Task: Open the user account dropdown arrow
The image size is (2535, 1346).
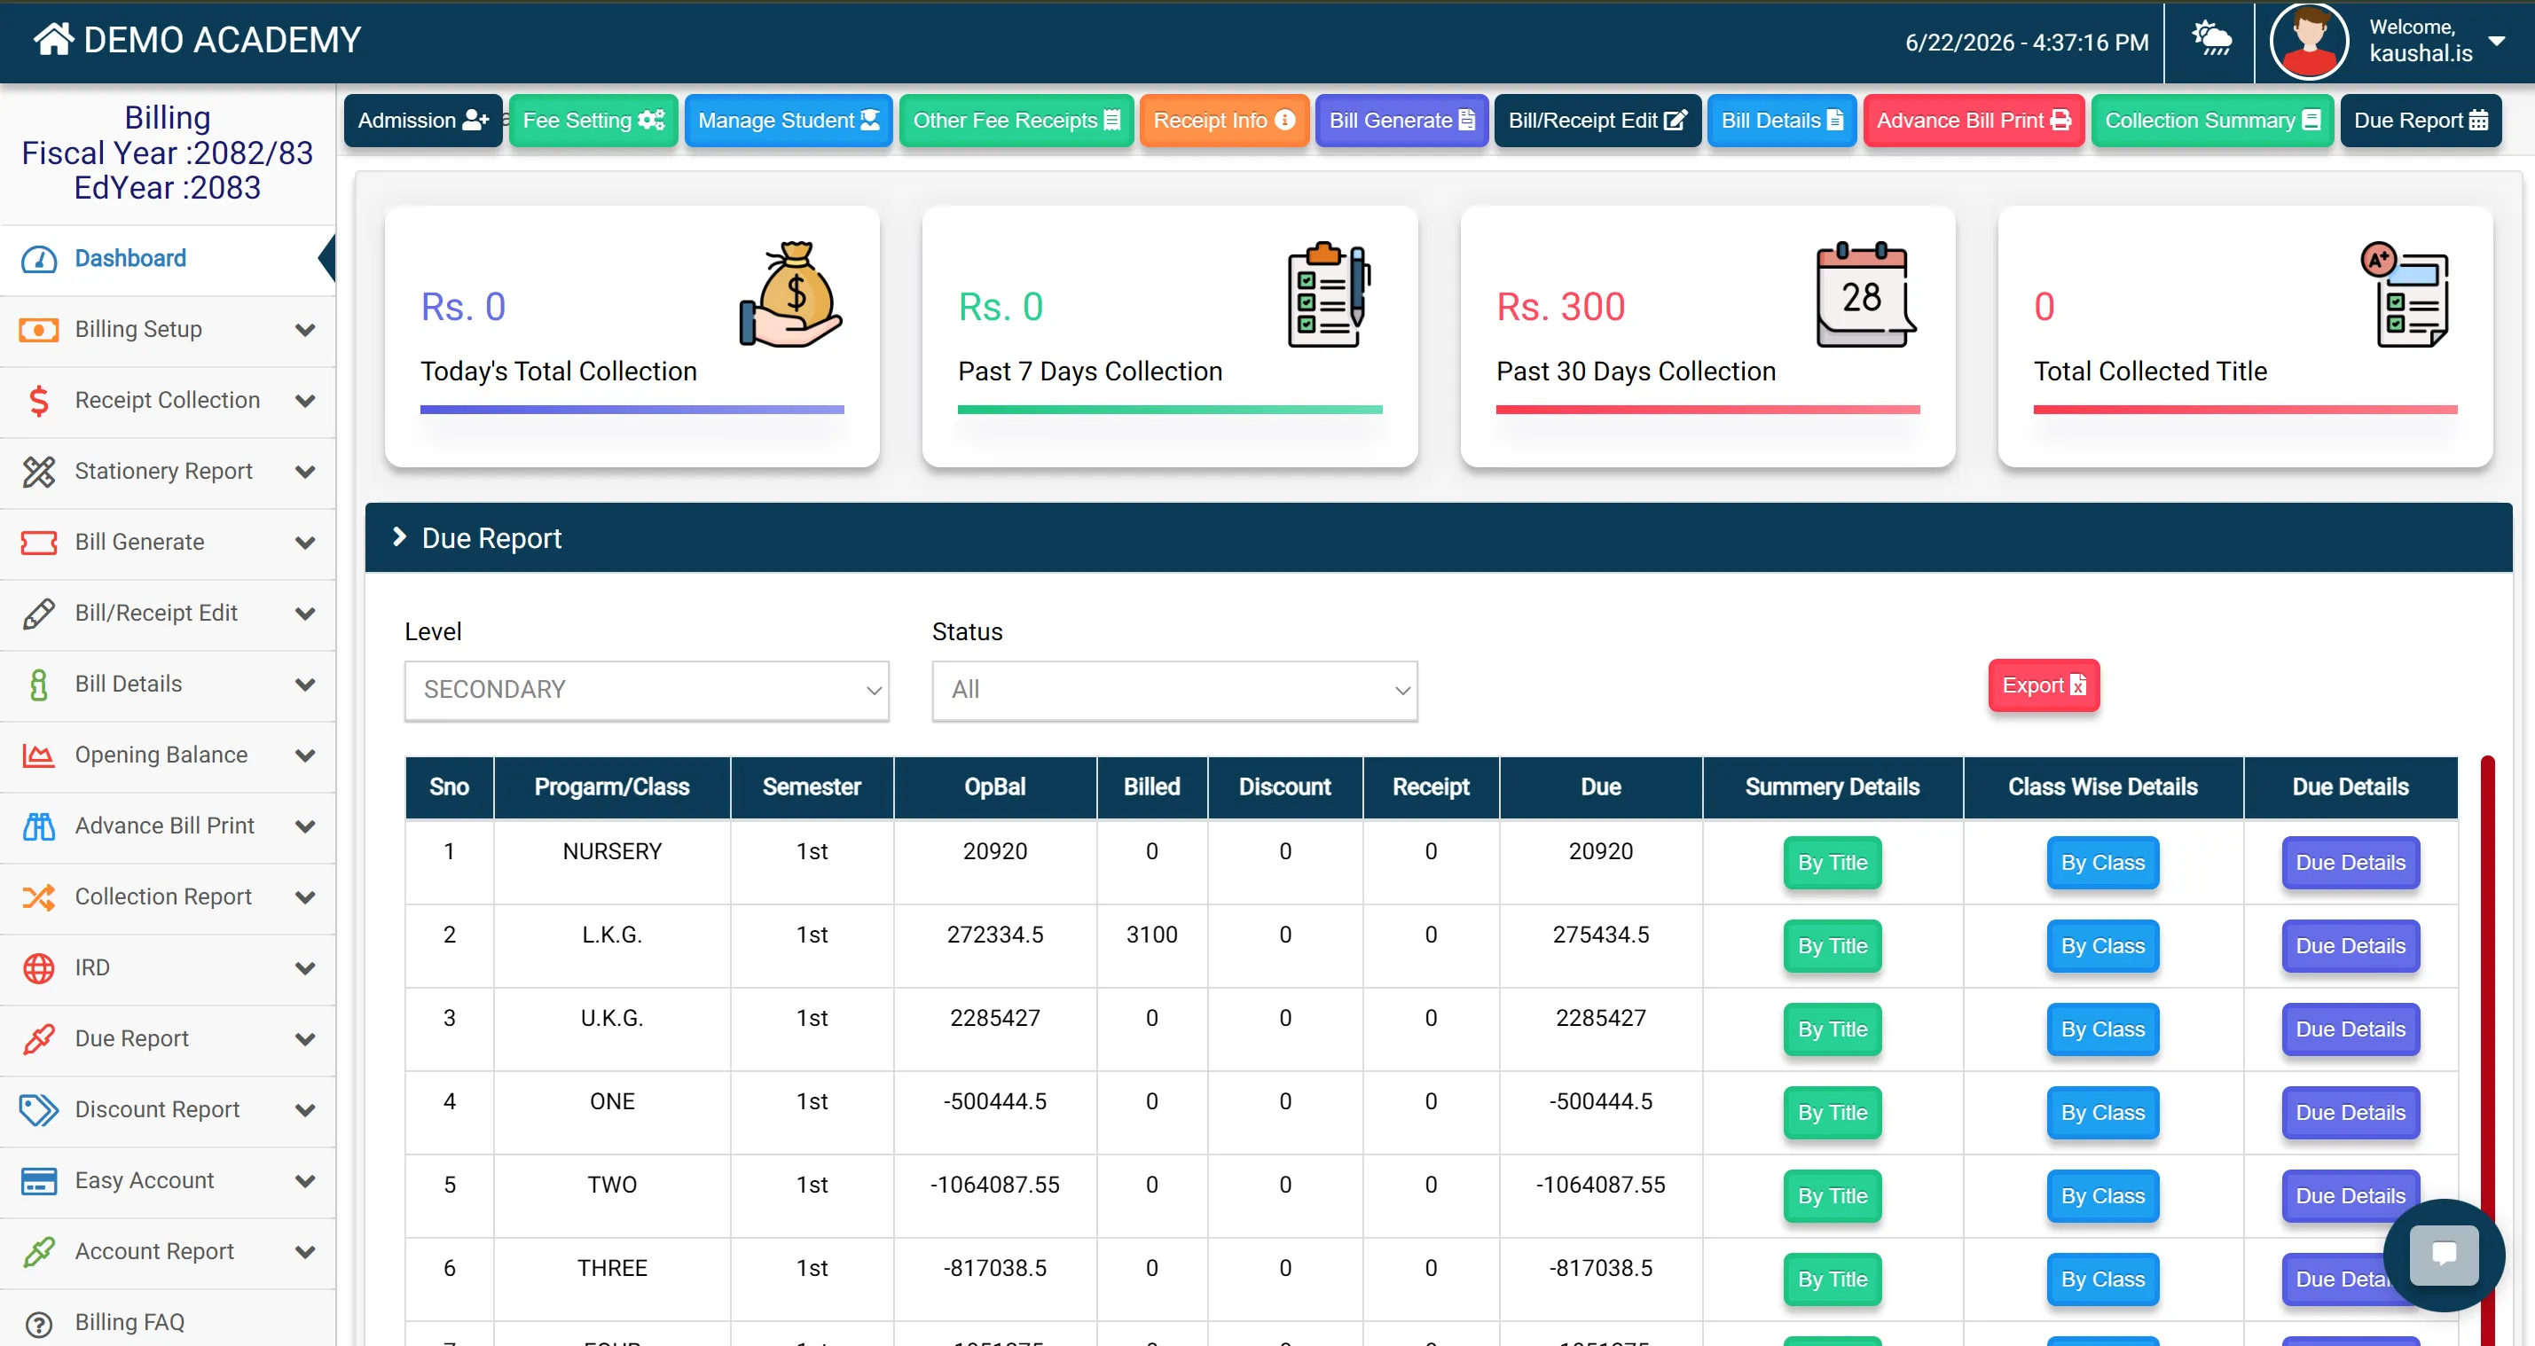Action: point(2497,40)
